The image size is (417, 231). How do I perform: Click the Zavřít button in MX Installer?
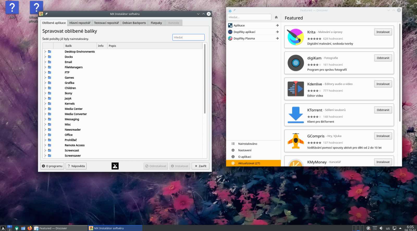point(200,166)
